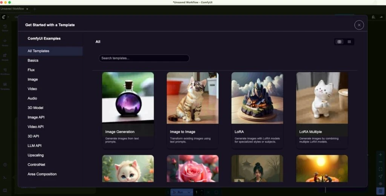Click the ComfyUI Examples heading
This screenshot has width=386, height=196.
(x=44, y=39)
